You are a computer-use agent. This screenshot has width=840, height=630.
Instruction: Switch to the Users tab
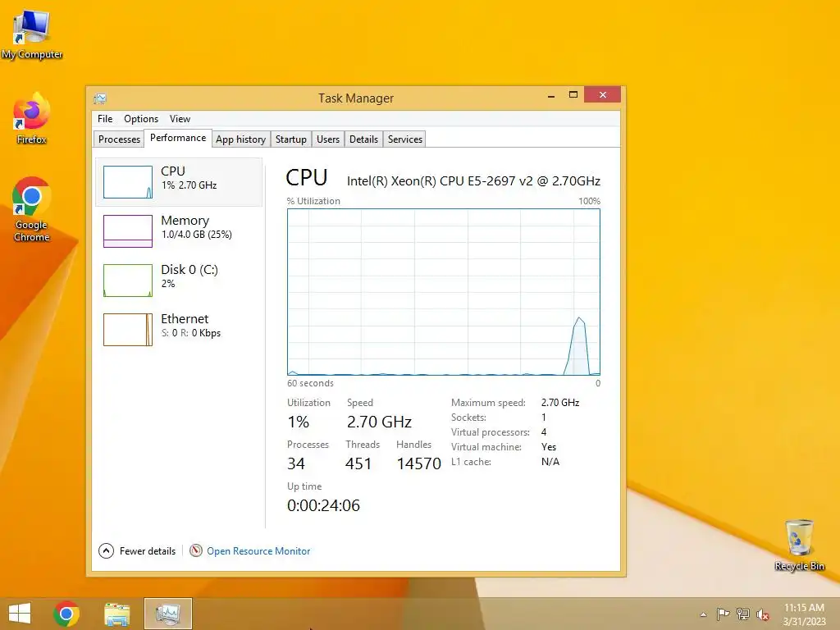pyautogui.click(x=328, y=139)
